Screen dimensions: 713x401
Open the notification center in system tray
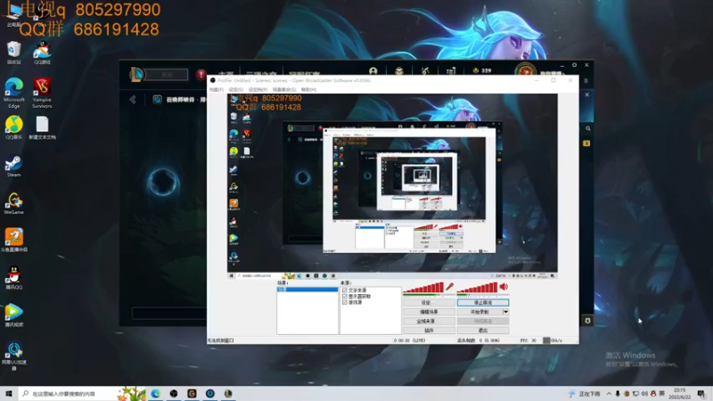click(x=701, y=394)
